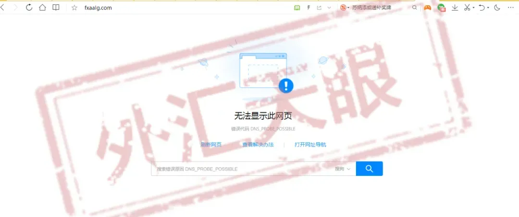Click the toolbar magnifier search icon
Image resolution: width=519 pixels, height=217 pixels.
[x=414, y=8]
